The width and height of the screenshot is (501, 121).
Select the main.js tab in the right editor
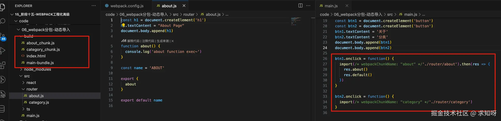click(333, 6)
